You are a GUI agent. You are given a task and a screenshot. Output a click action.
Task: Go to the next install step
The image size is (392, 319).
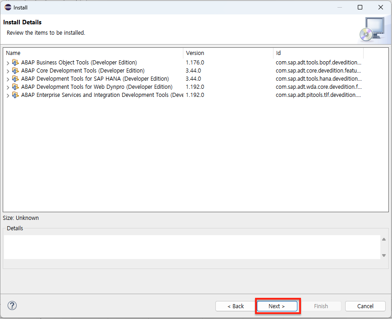(277, 306)
